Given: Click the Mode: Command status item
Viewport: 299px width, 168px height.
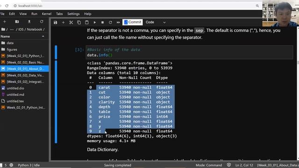Looking at the screenshot, I should point(209,165).
